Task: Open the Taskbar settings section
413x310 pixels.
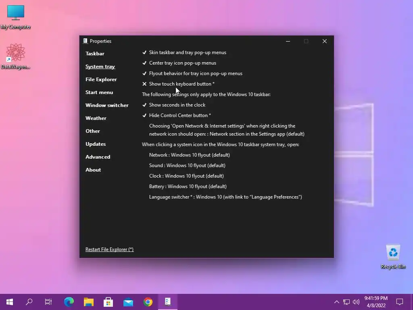Action: pos(95,54)
